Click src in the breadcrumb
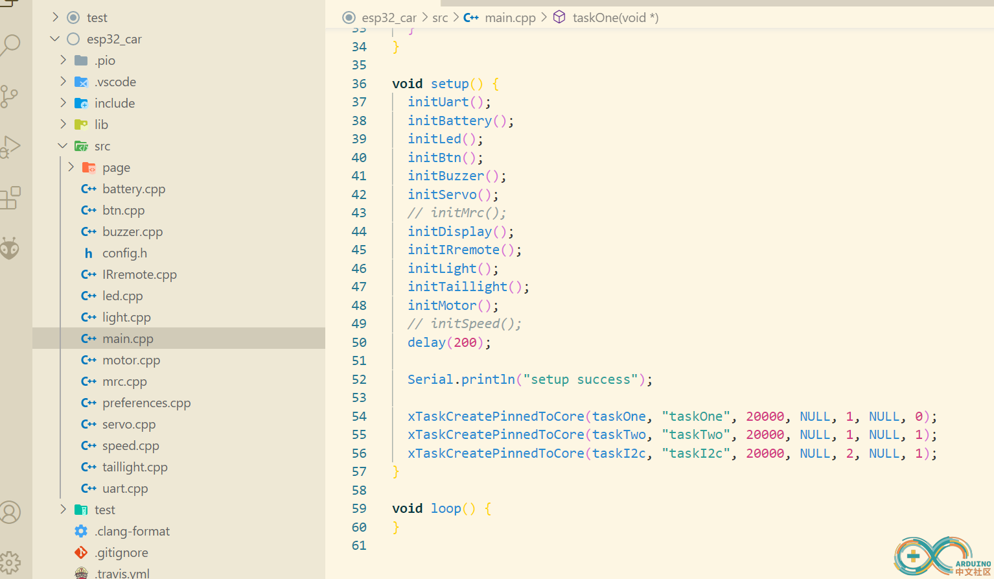The height and width of the screenshot is (579, 994). [440, 18]
